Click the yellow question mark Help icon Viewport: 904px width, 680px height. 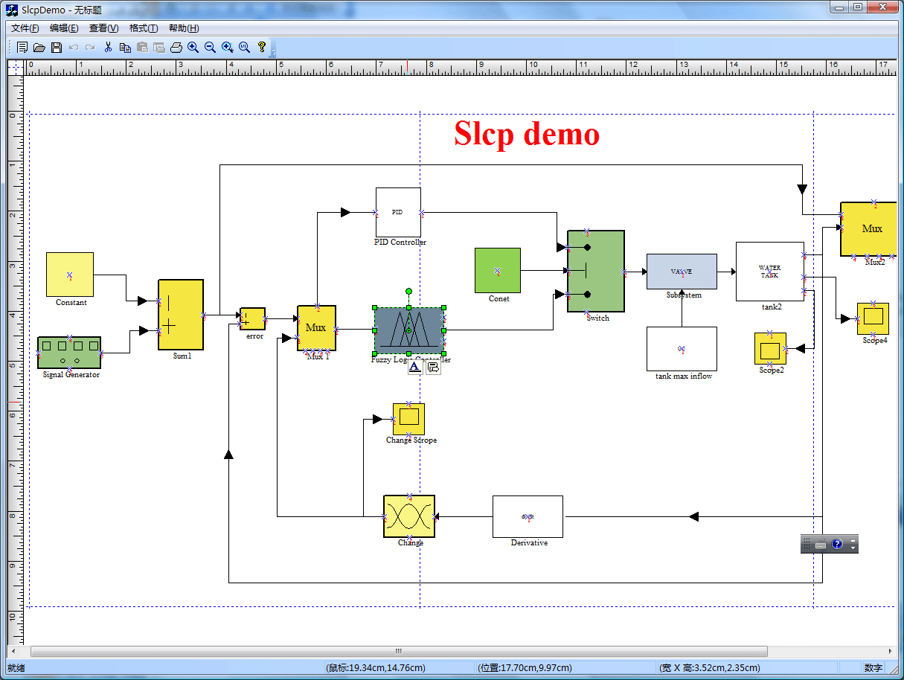tap(262, 48)
